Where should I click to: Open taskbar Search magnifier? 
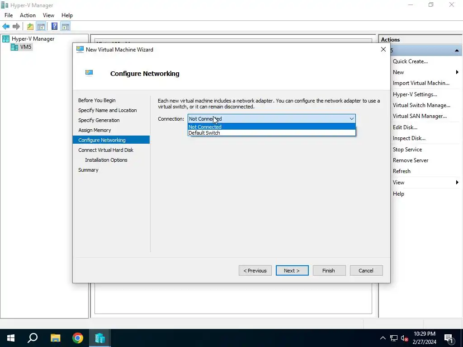[x=33, y=338]
